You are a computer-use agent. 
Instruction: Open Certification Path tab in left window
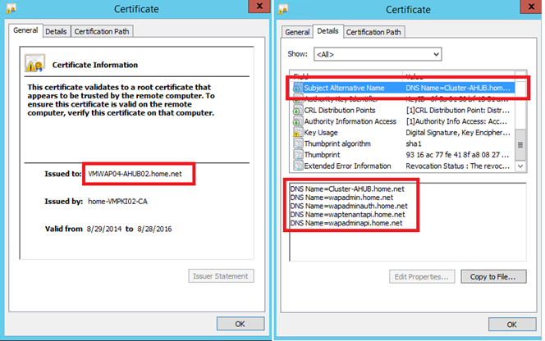[x=102, y=31]
